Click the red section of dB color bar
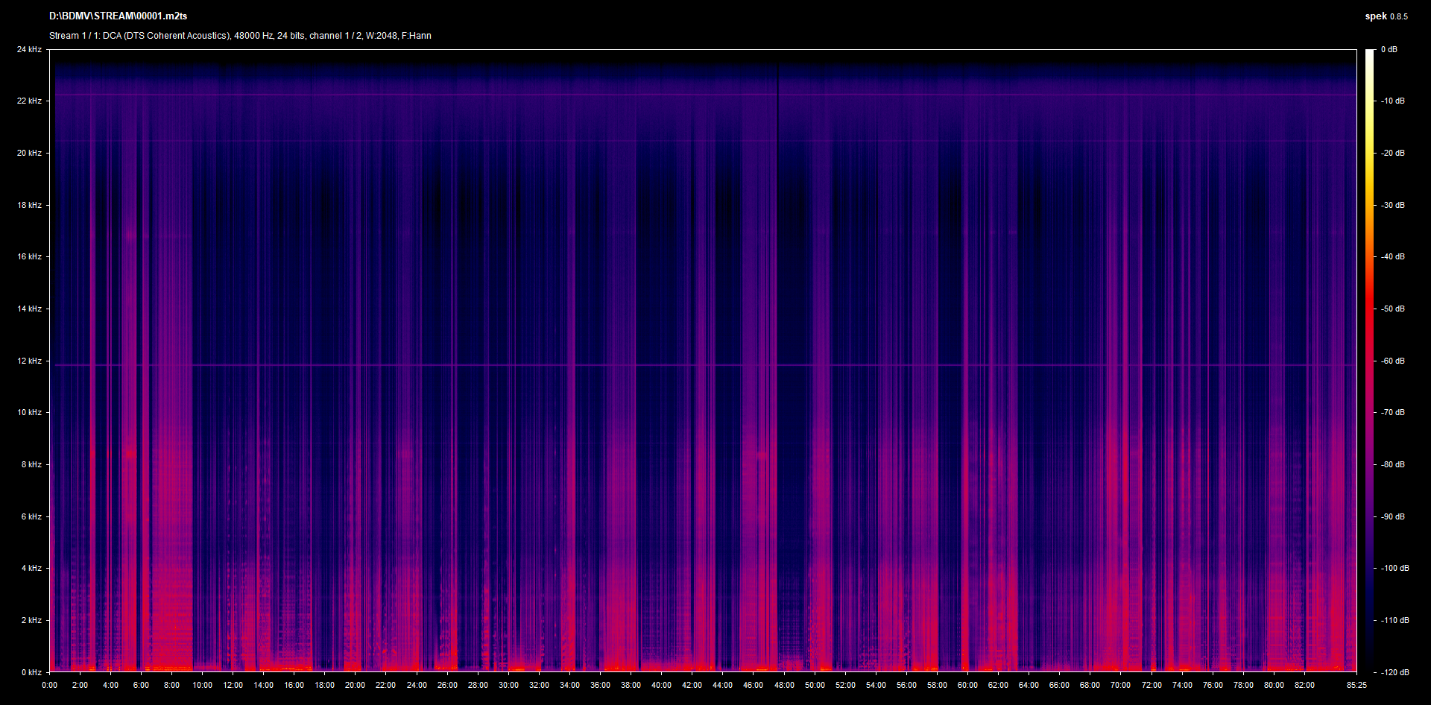The width and height of the screenshot is (1431, 705). 1370,313
